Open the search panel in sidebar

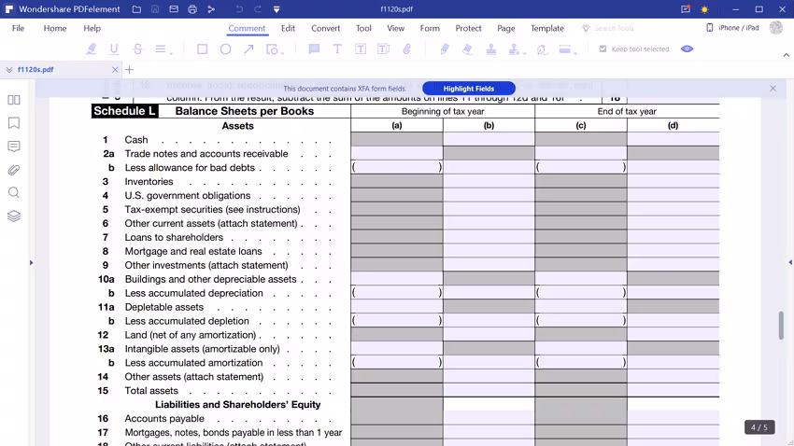click(x=14, y=192)
